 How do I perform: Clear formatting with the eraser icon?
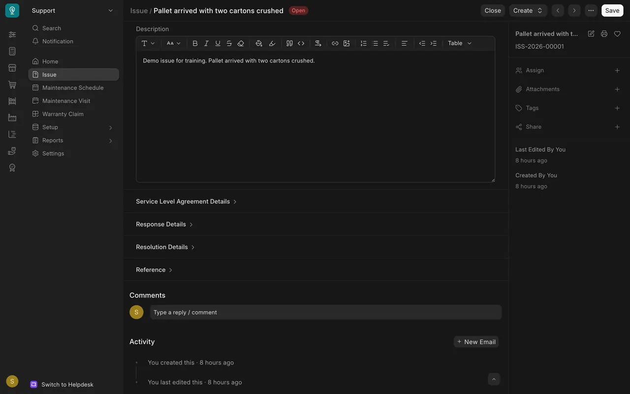pyautogui.click(x=241, y=43)
